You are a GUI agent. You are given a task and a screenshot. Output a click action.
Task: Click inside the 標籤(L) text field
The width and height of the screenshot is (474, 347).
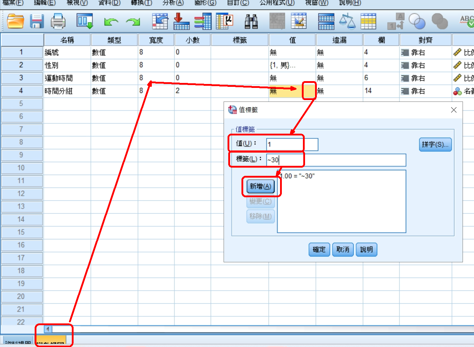pos(336,160)
